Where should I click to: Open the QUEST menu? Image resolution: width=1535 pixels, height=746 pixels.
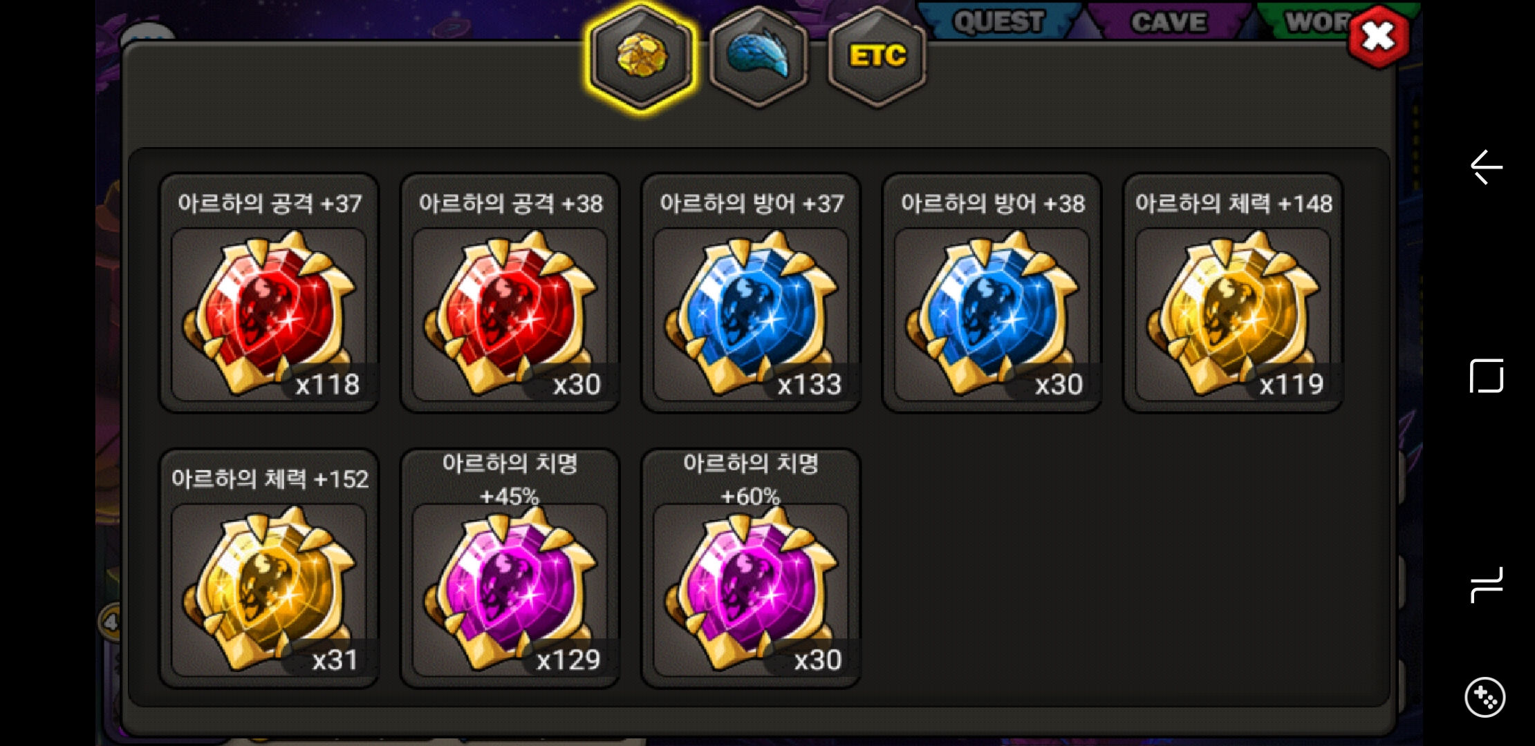(x=999, y=21)
